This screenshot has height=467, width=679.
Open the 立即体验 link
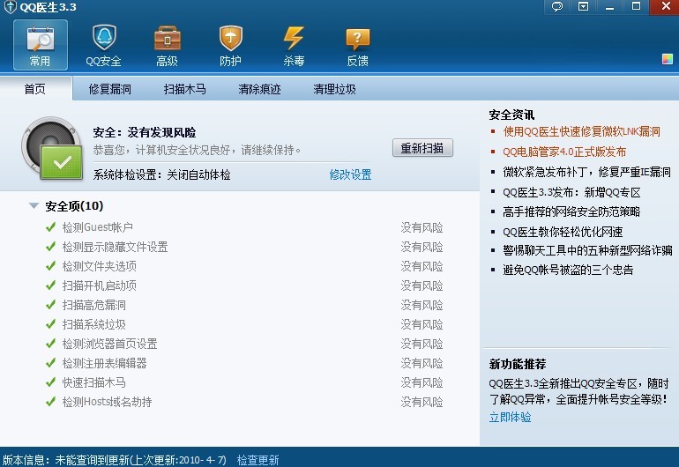click(511, 417)
